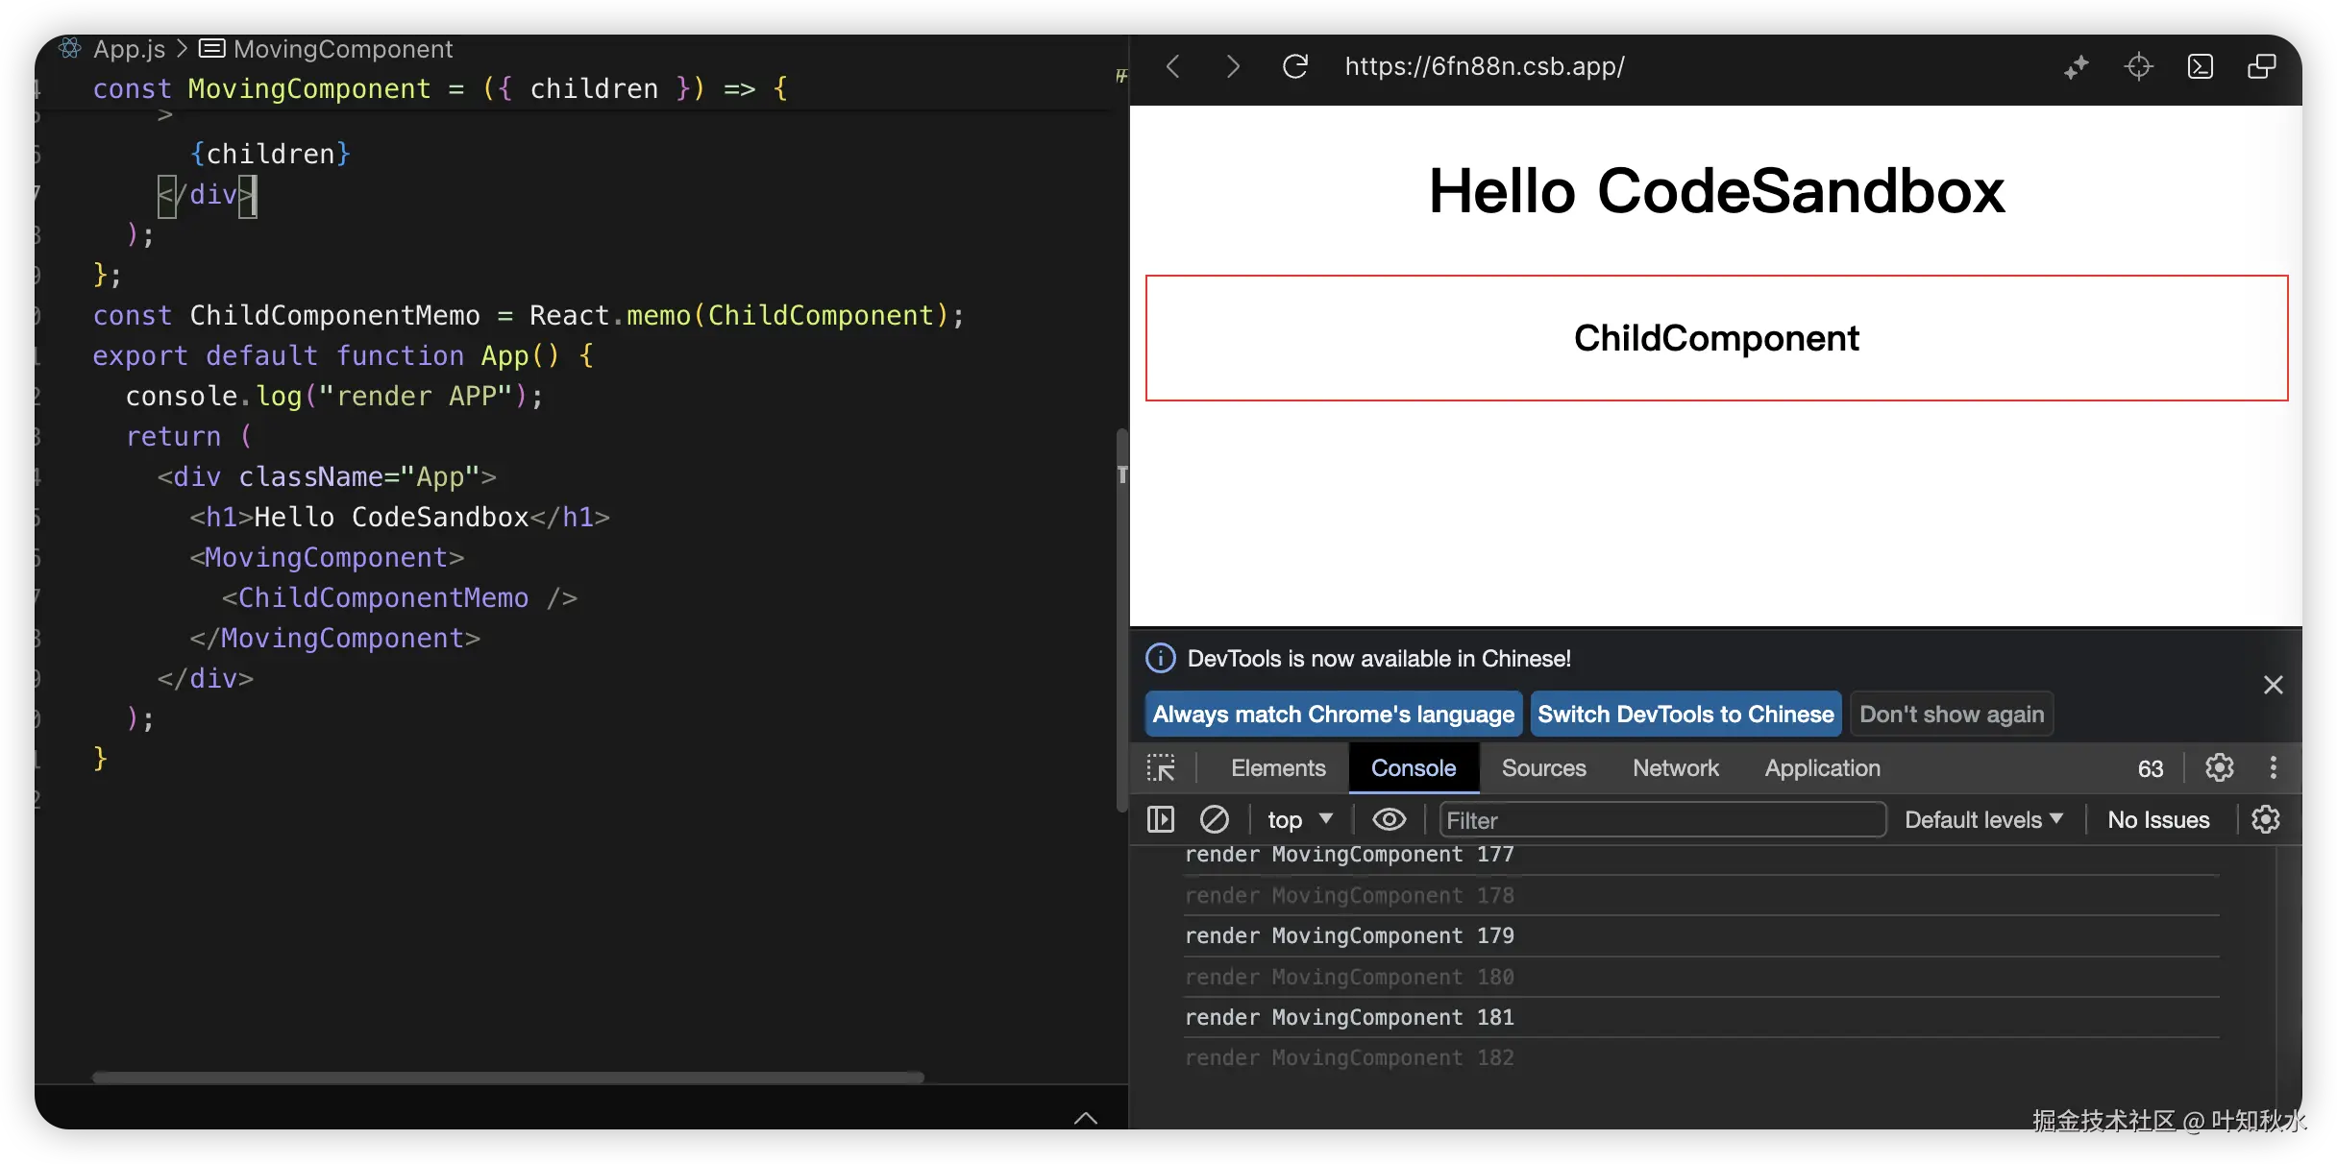Open the DevTools settings gear
The image size is (2337, 1164).
tap(2219, 767)
